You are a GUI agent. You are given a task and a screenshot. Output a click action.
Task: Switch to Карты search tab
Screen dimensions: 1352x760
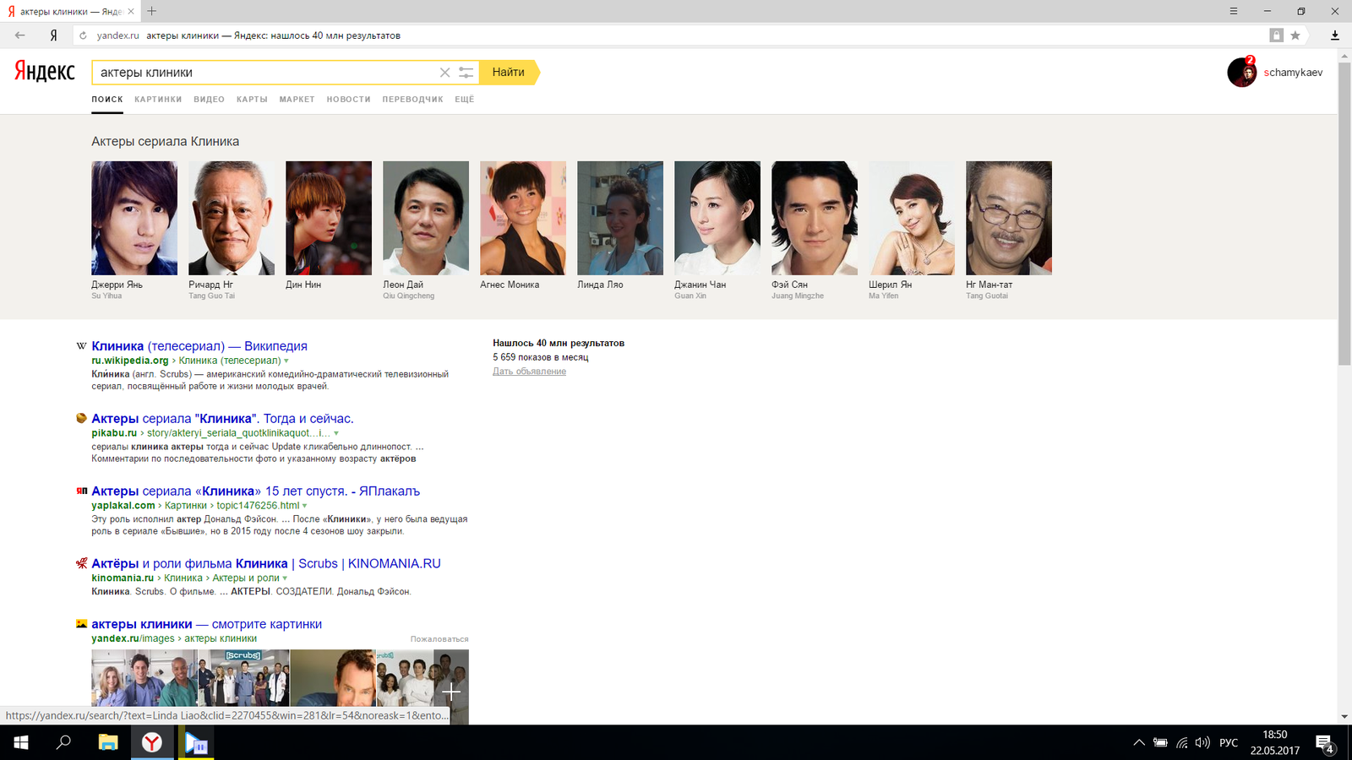[252, 100]
